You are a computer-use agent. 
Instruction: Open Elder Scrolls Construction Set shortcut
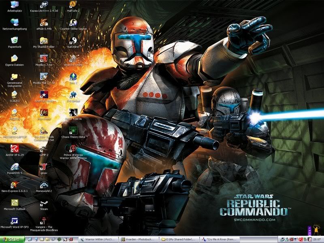point(44,134)
